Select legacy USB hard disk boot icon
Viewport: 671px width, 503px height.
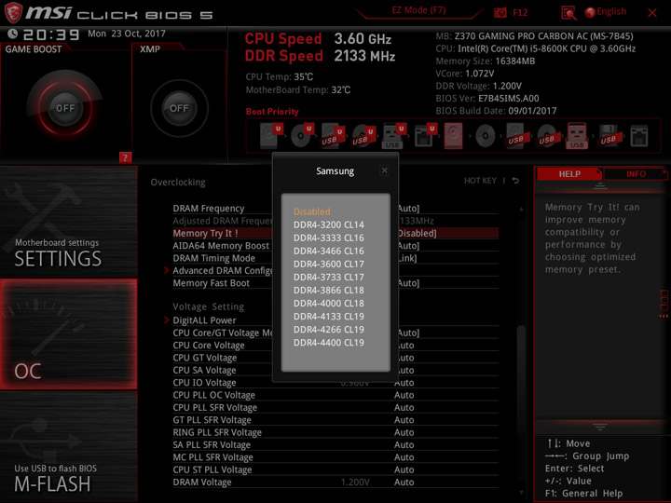[x=516, y=136]
